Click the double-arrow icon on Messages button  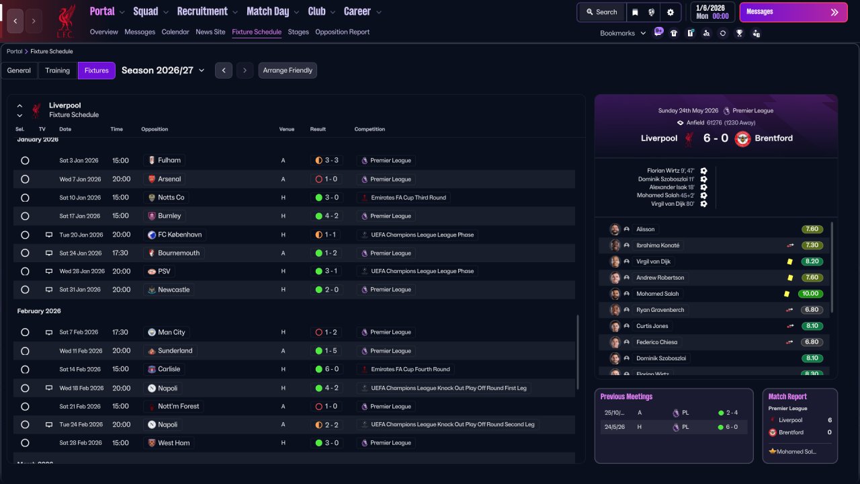coord(834,12)
